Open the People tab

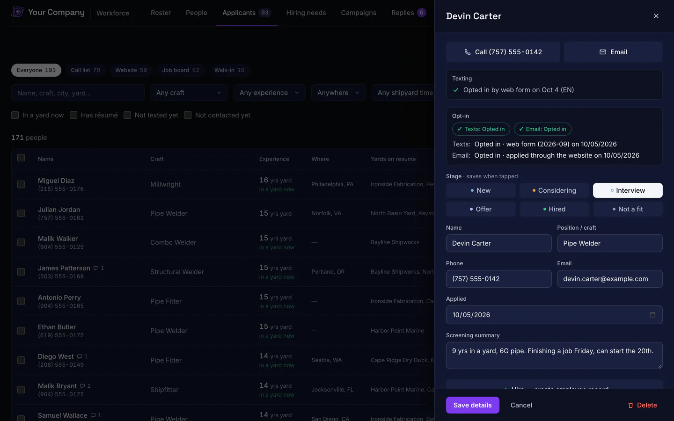[197, 13]
